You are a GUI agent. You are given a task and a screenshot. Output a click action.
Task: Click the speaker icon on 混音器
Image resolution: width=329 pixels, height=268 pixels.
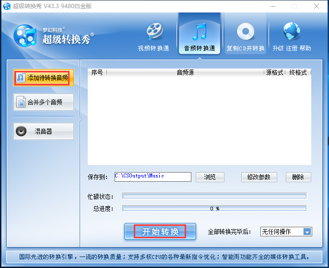[x=21, y=131]
